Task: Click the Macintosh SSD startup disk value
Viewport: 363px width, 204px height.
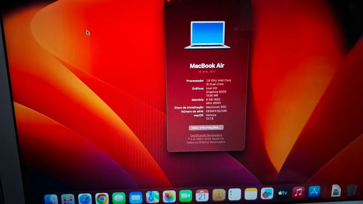Action: tap(216, 107)
